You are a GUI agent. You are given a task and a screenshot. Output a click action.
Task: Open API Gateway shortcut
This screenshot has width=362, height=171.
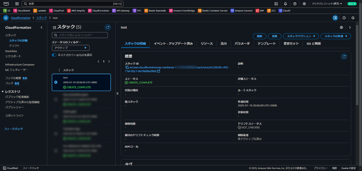coord(121,11)
